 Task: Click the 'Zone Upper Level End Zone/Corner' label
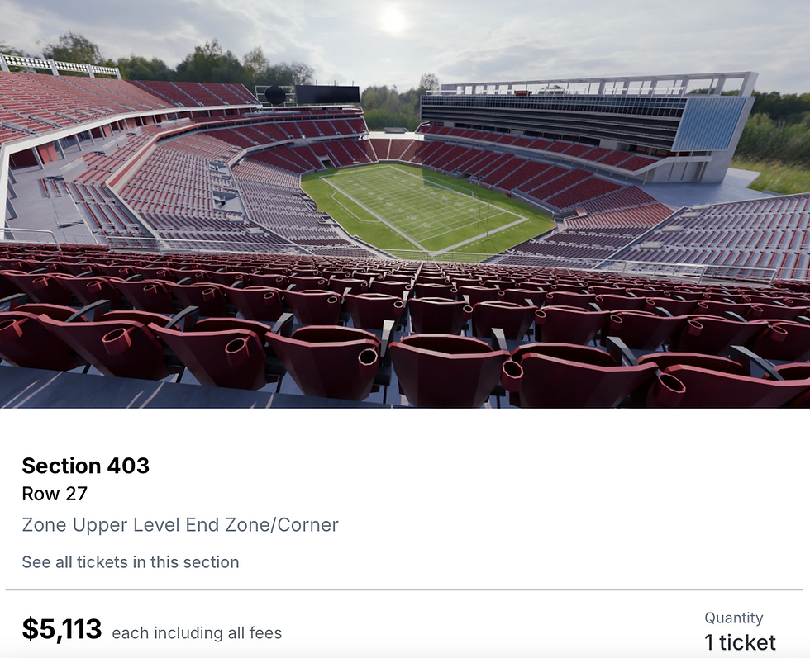[x=180, y=525]
